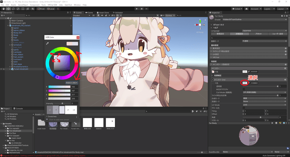Open the Gizmos dropdown
The width and height of the screenshot is (290, 157).
pos(170,16)
